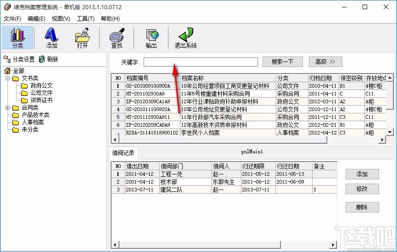
Task: Click the 修改 button
Action: pyautogui.click(x=362, y=189)
